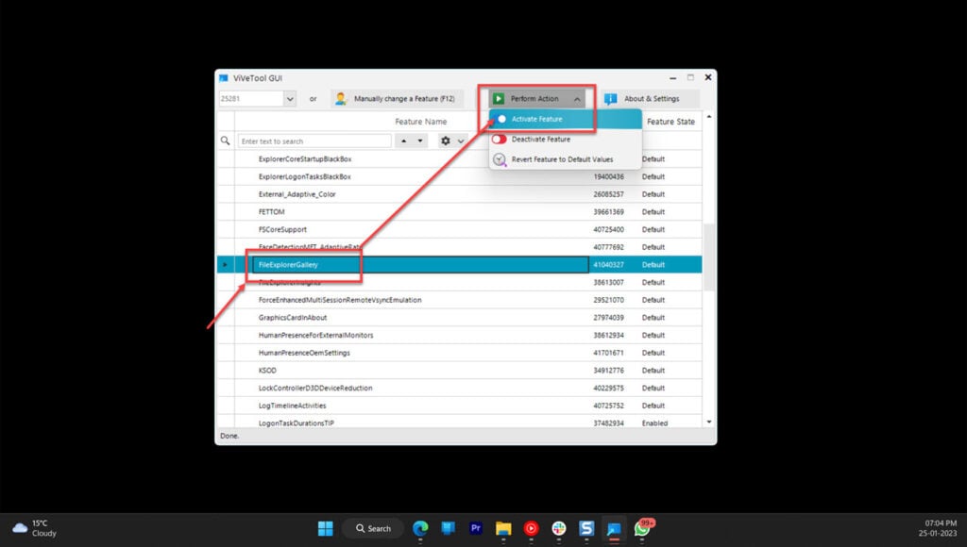
Task: Jump to previous search match with up arrow
Action: point(404,141)
